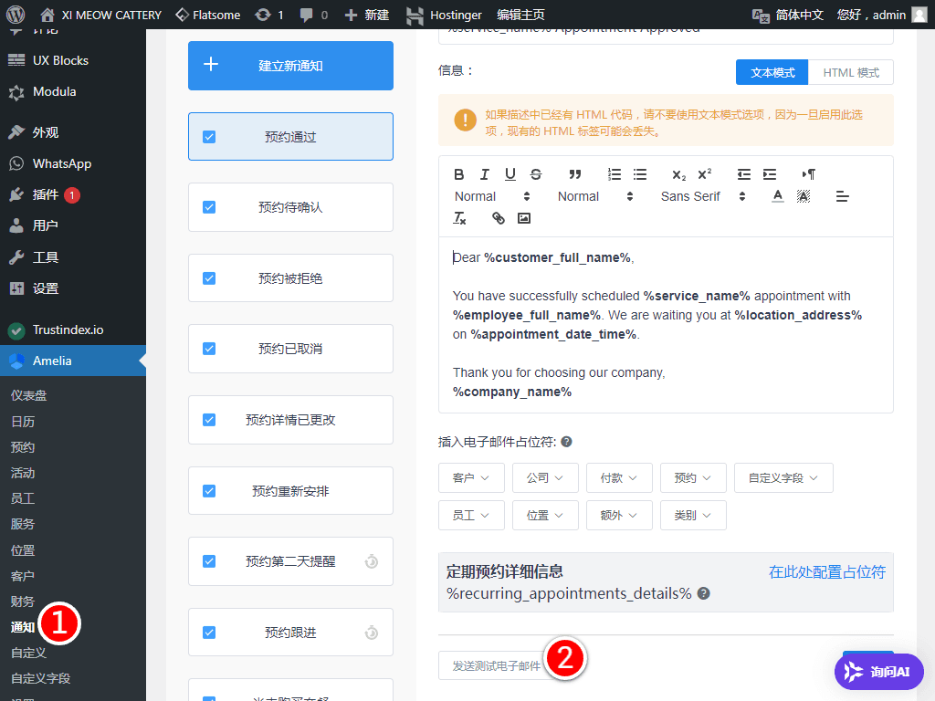
Task: Toggle bold formatting in the editor
Action: click(x=459, y=173)
